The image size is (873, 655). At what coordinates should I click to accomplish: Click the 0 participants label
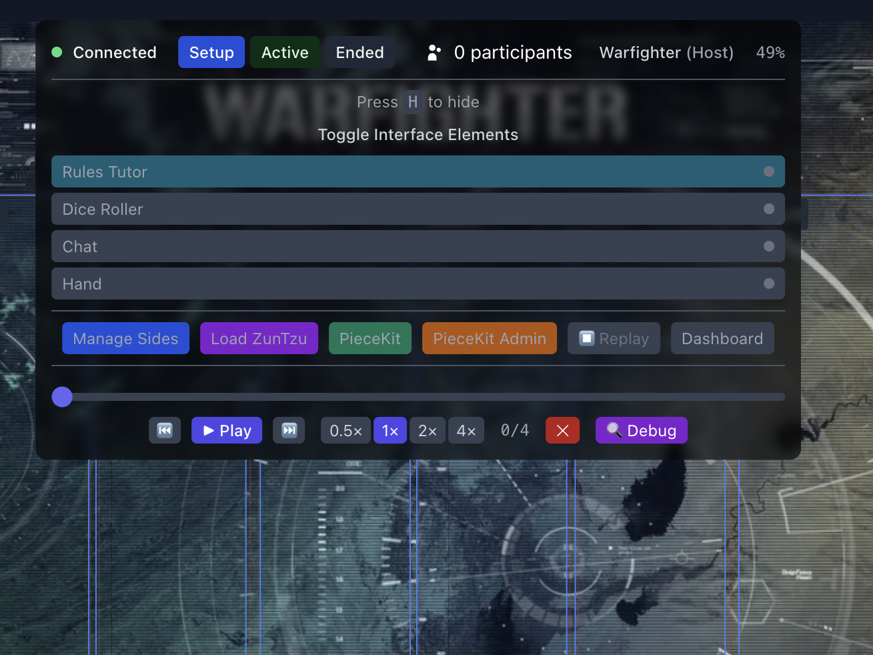tap(513, 53)
